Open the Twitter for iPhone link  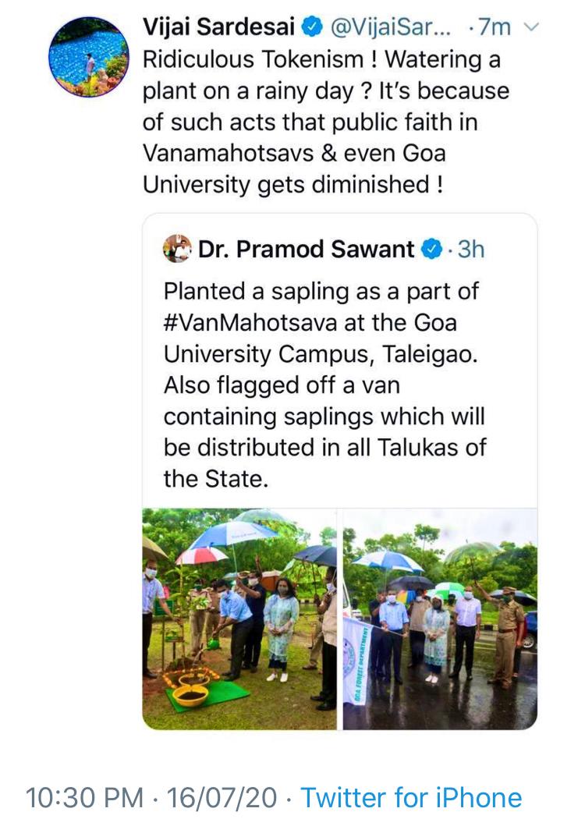pyautogui.click(x=411, y=797)
